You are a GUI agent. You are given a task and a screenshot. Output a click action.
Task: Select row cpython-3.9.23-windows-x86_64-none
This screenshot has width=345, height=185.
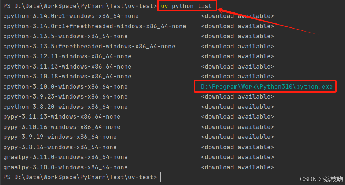click(x=65, y=97)
